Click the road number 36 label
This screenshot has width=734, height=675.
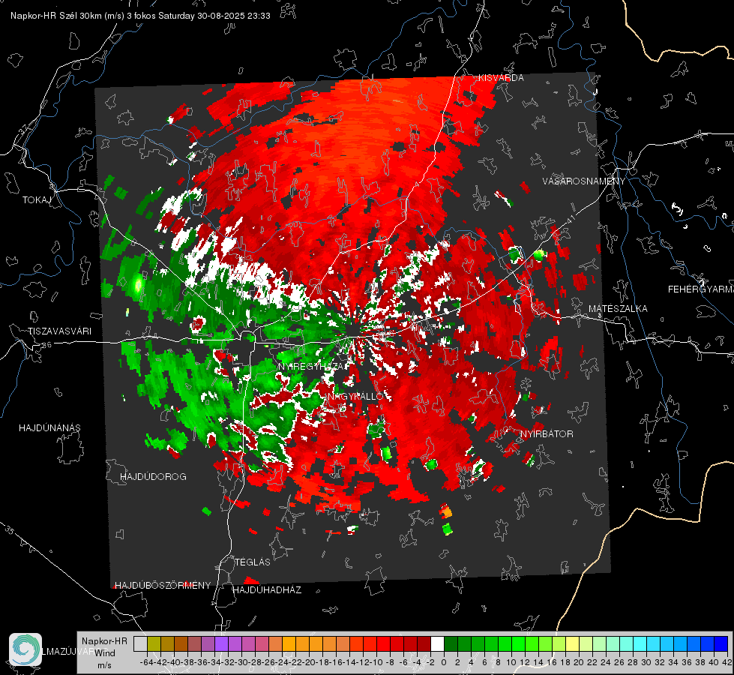46,345
